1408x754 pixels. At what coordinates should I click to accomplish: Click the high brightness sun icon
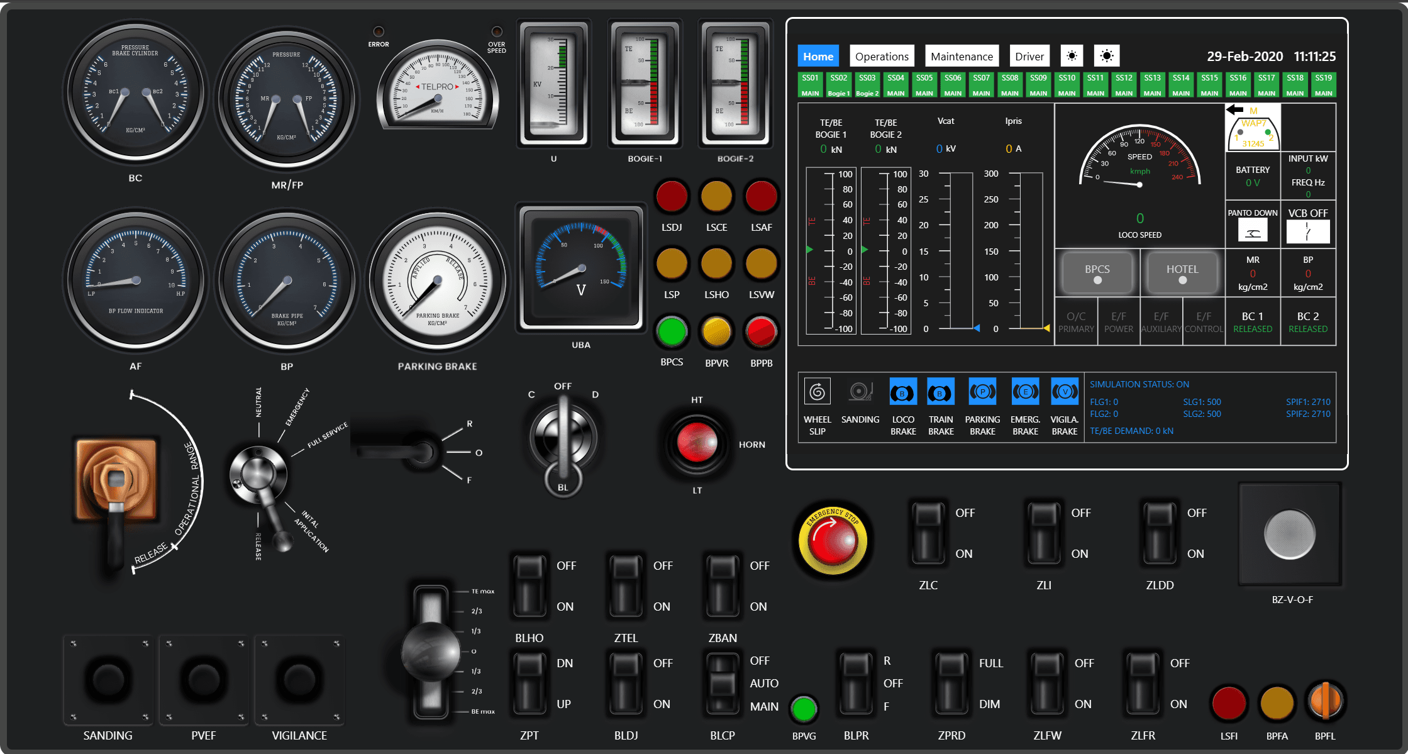click(1106, 56)
